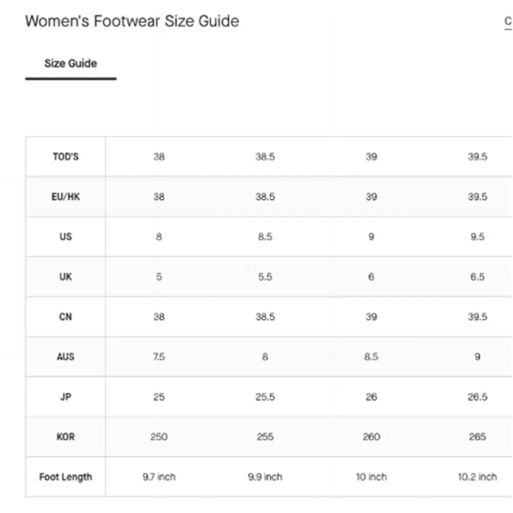Click the CN row label
Image resolution: width=513 pixels, height=513 pixels.
(66, 317)
